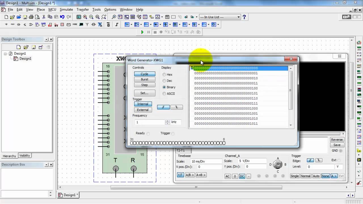Switch to the Hierarchy tab
The height and width of the screenshot is (204, 363).
pos(9,156)
